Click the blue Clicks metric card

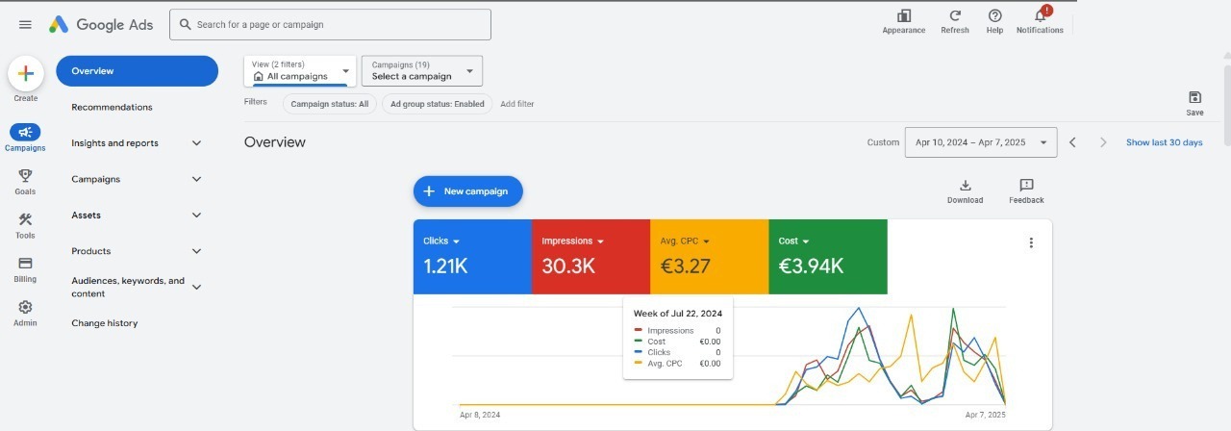click(x=472, y=257)
